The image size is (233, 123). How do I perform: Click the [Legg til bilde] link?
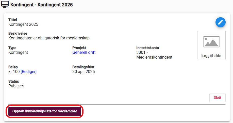211,56
